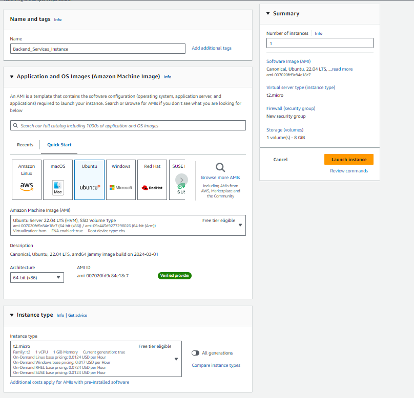Viewport: 414px width, 398px height.
Task: Click the Name input field
Action: [x=98, y=49]
